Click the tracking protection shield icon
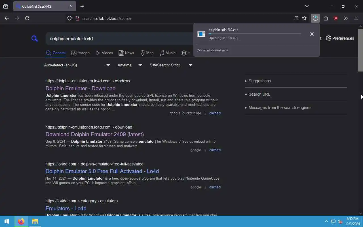 tap(69, 18)
